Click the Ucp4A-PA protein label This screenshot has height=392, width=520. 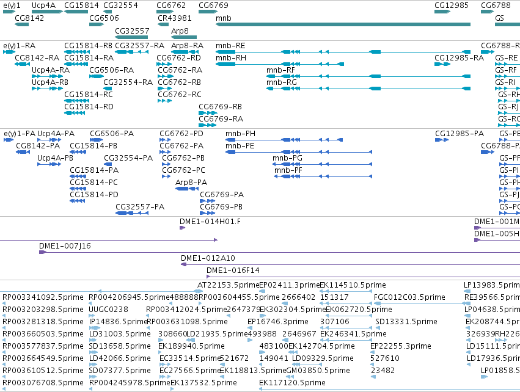tap(56, 134)
